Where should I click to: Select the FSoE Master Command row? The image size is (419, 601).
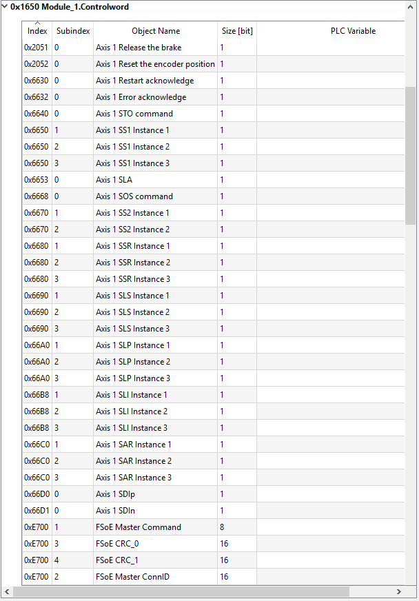pyautogui.click(x=213, y=527)
